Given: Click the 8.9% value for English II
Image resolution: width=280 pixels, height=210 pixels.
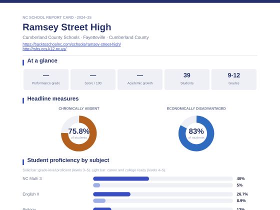Looking at the screenshot, I should 241,200.
